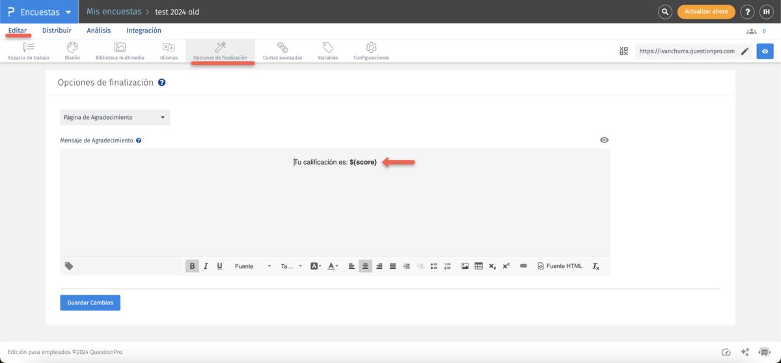Insert numbered list
This screenshot has height=363, width=781.
click(448, 266)
